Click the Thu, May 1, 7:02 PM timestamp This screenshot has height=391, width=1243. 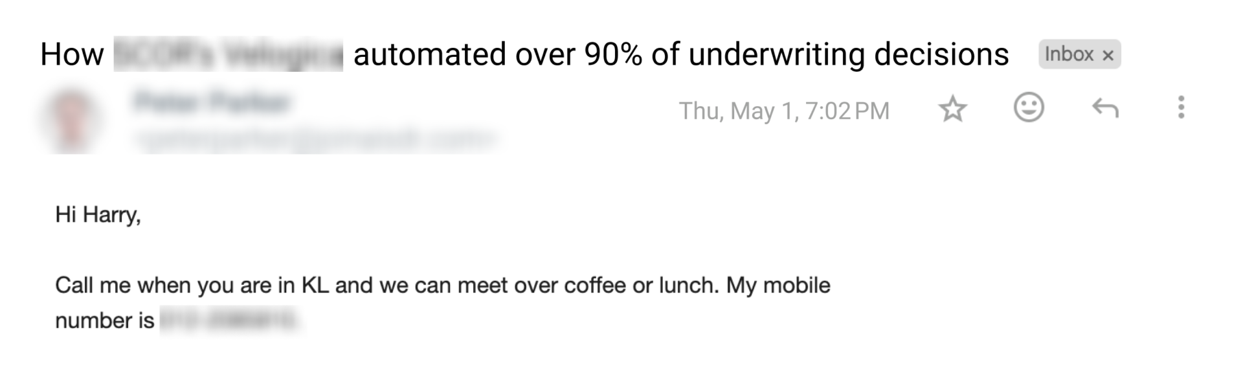pos(783,111)
